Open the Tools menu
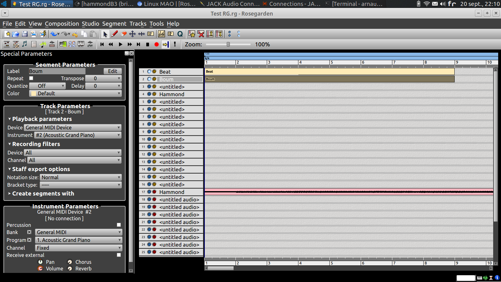The width and height of the screenshot is (501, 282). 157,24
